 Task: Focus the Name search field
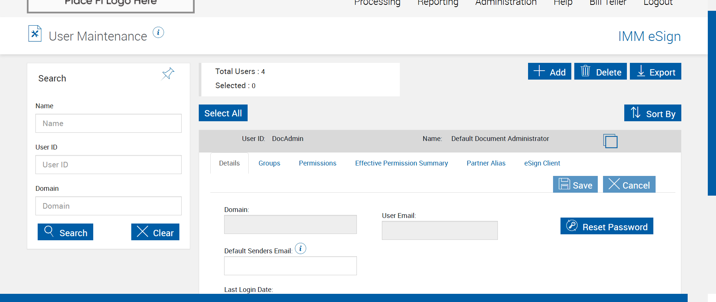click(x=109, y=123)
